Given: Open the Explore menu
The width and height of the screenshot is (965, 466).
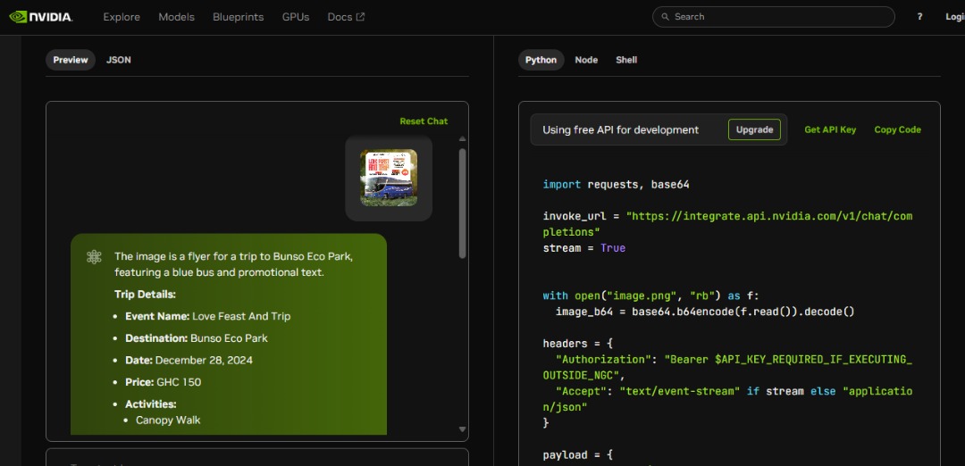Looking at the screenshot, I should [122, 17].
